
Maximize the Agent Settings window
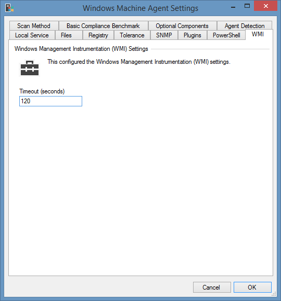click(247, 6)
